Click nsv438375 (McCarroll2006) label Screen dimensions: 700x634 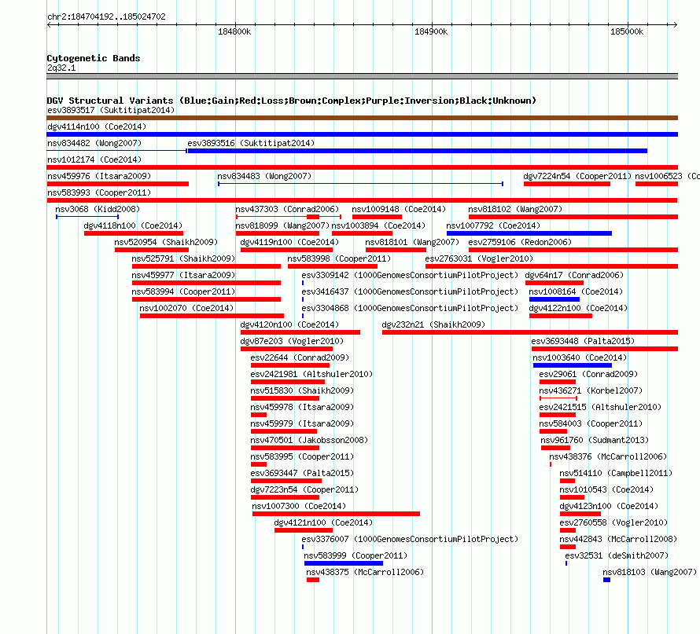tap(365, 572)
